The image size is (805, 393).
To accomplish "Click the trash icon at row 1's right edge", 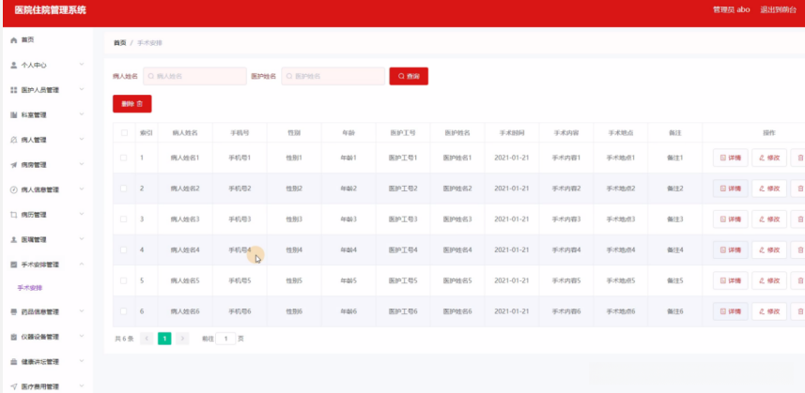I will [800, 158].
